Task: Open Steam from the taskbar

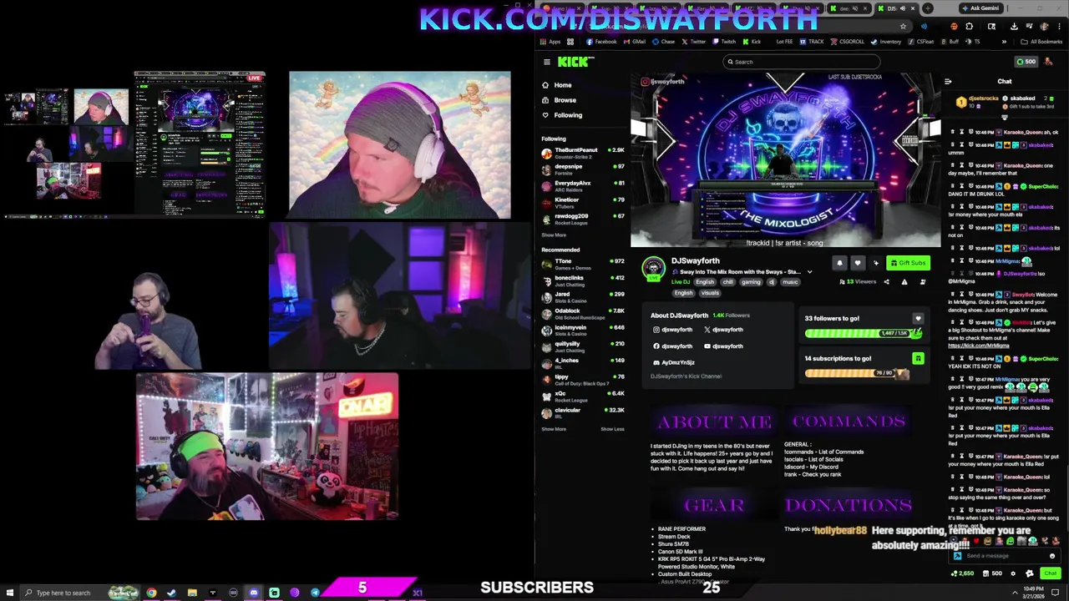Action: coord(172,593)
